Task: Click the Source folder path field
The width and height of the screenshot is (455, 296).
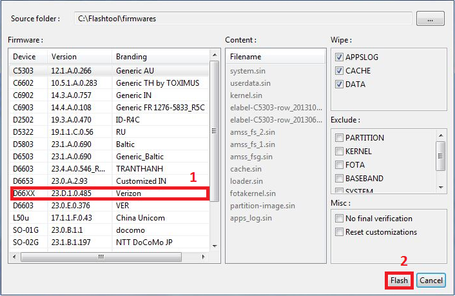Action: (x=242, y=19)
